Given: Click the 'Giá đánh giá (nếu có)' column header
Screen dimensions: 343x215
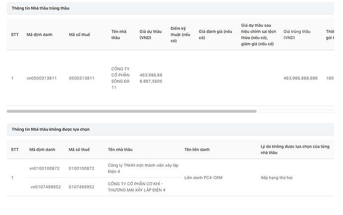Looking at the screenshot, I should pyautogui.click(x=215, y=35).
